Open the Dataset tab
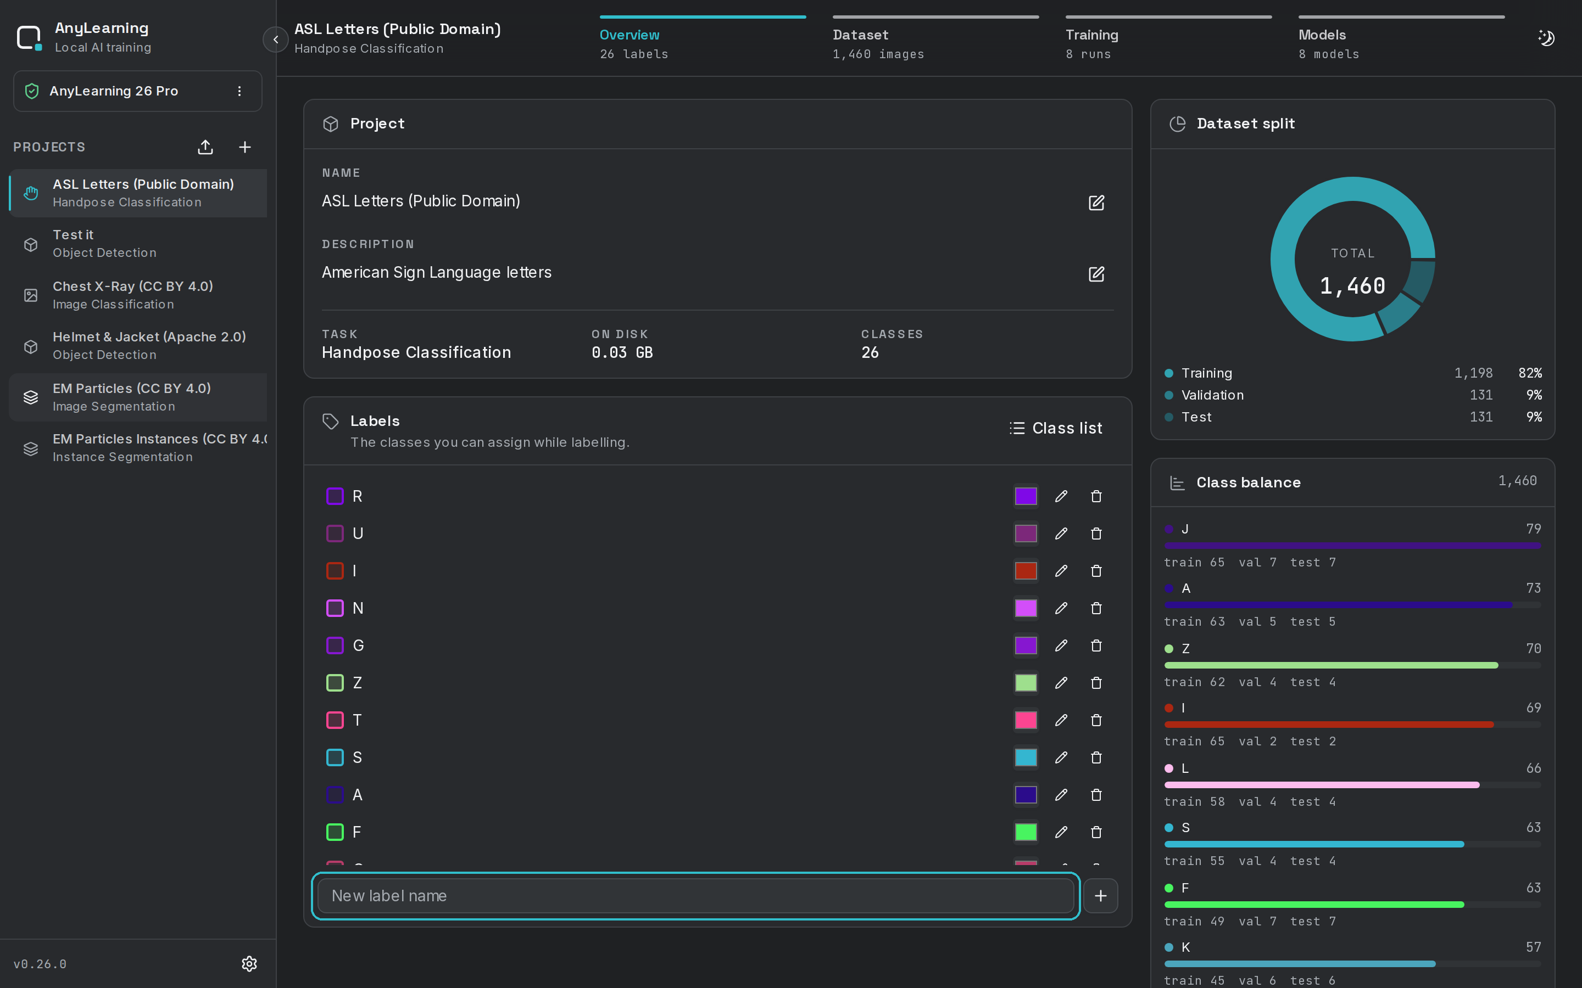 coord(935,39)
